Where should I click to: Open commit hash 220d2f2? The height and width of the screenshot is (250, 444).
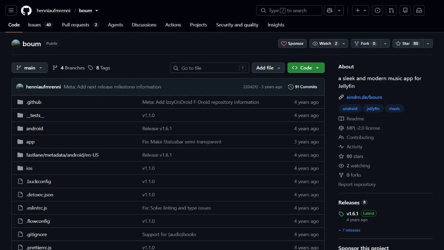tap(250, 87)
